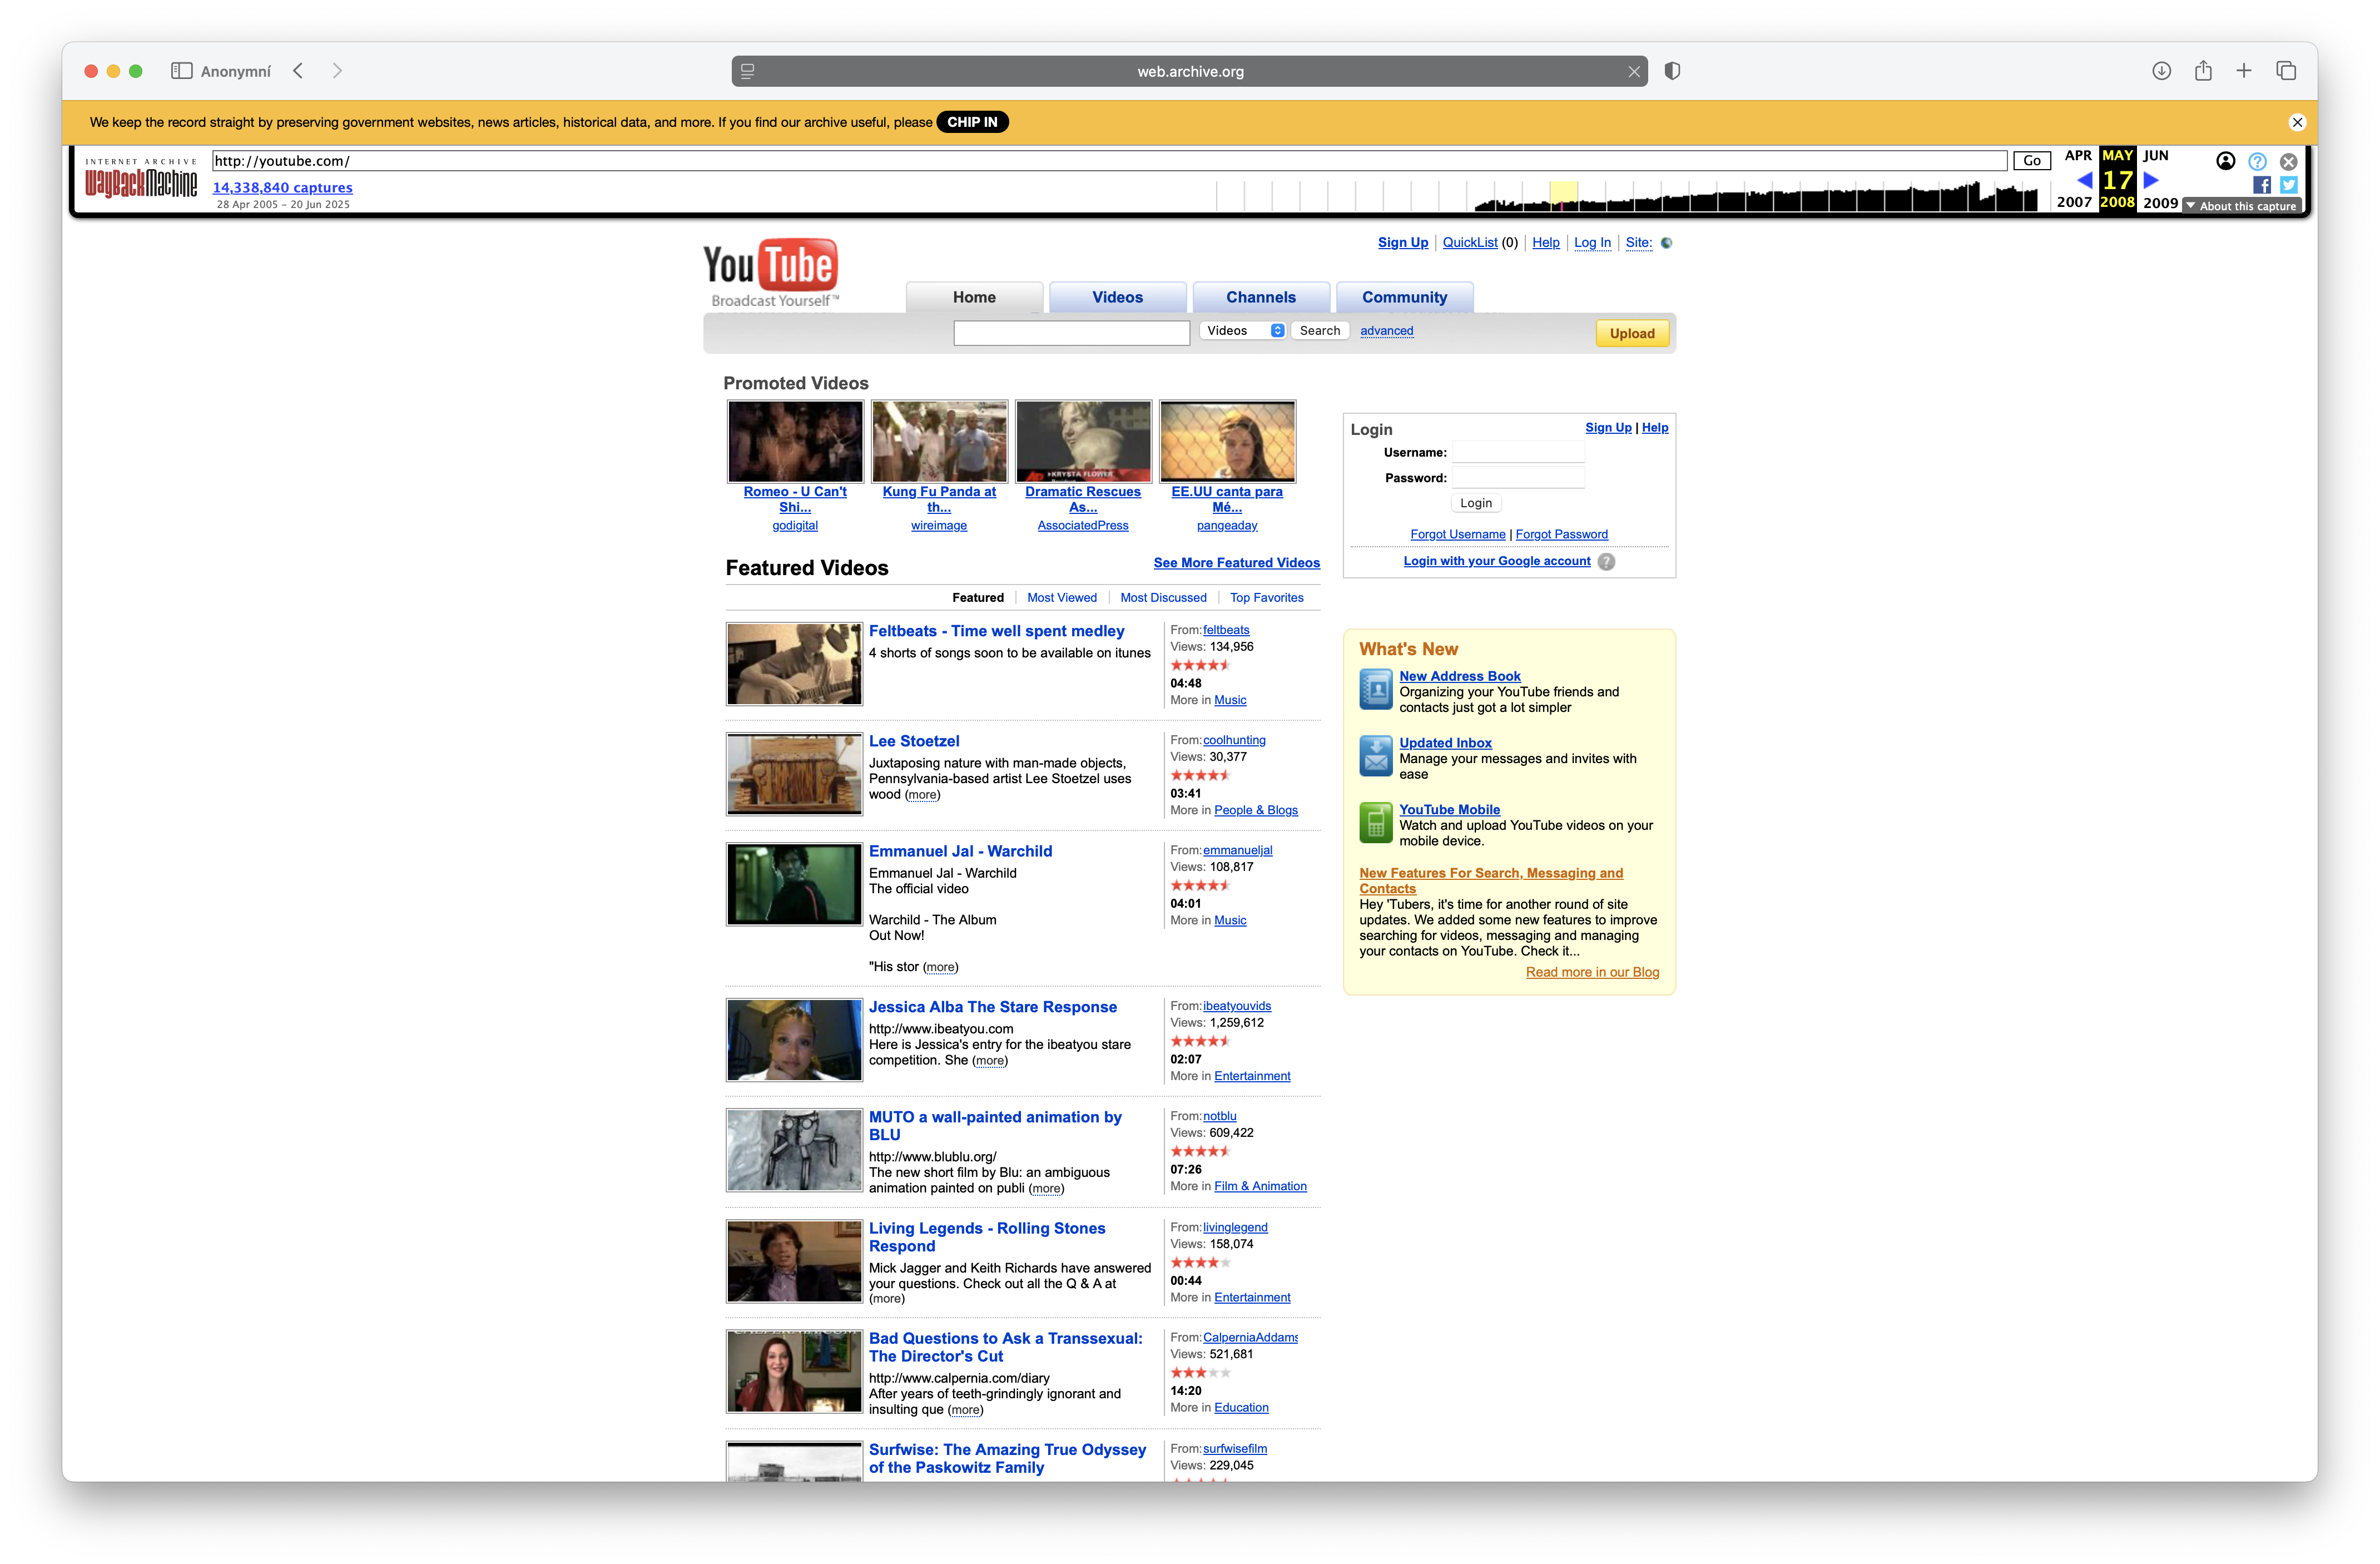This screenshot has width=2380, height=1564.
Task: Toggle the Safari sidebar button
Action: point(181,71)
